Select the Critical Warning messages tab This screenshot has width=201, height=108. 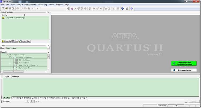(55, 98)
